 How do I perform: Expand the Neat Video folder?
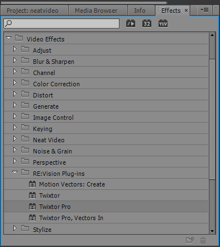tap(15, 139)
